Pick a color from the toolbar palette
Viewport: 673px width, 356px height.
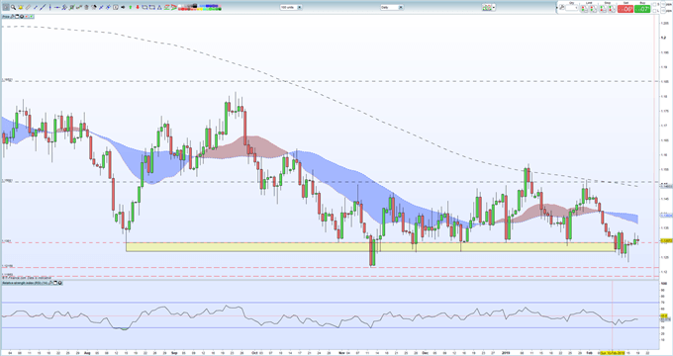[x=200, y=7]
